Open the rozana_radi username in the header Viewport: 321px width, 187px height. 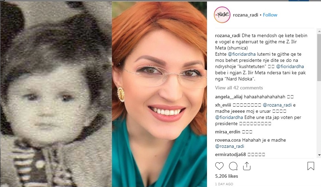[246, 15]
